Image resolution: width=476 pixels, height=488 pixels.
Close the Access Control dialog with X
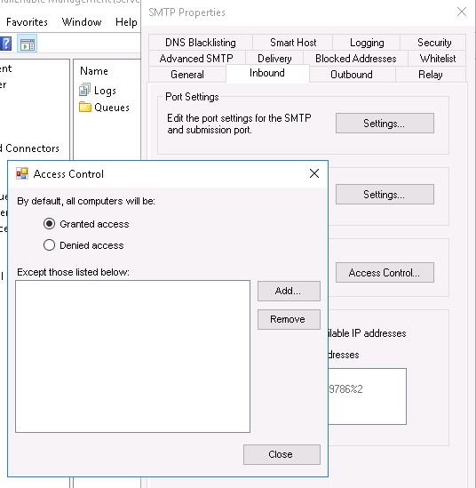click(x=314, y=173)
